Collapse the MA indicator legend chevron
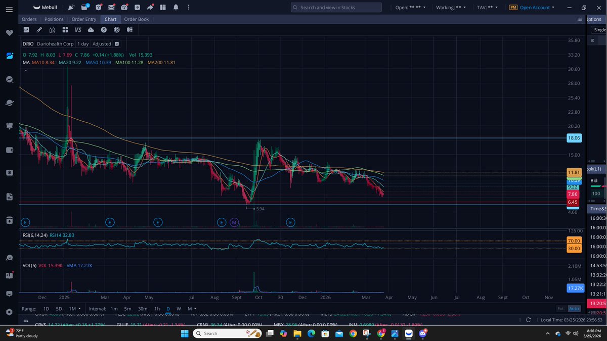This screenshot has width=607, height=341. [x=25, y=71]
